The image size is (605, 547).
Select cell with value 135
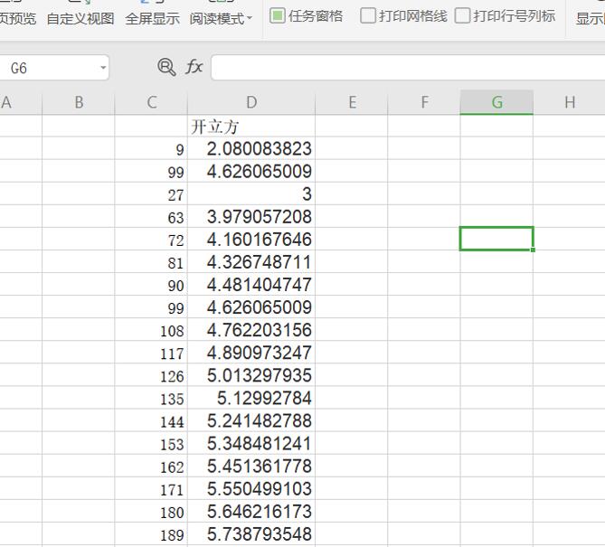coord(151,398)
